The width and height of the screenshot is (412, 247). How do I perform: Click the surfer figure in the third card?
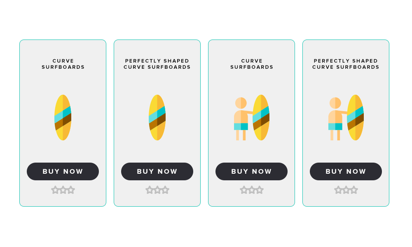pyautogui.click(x=242, y=119)
